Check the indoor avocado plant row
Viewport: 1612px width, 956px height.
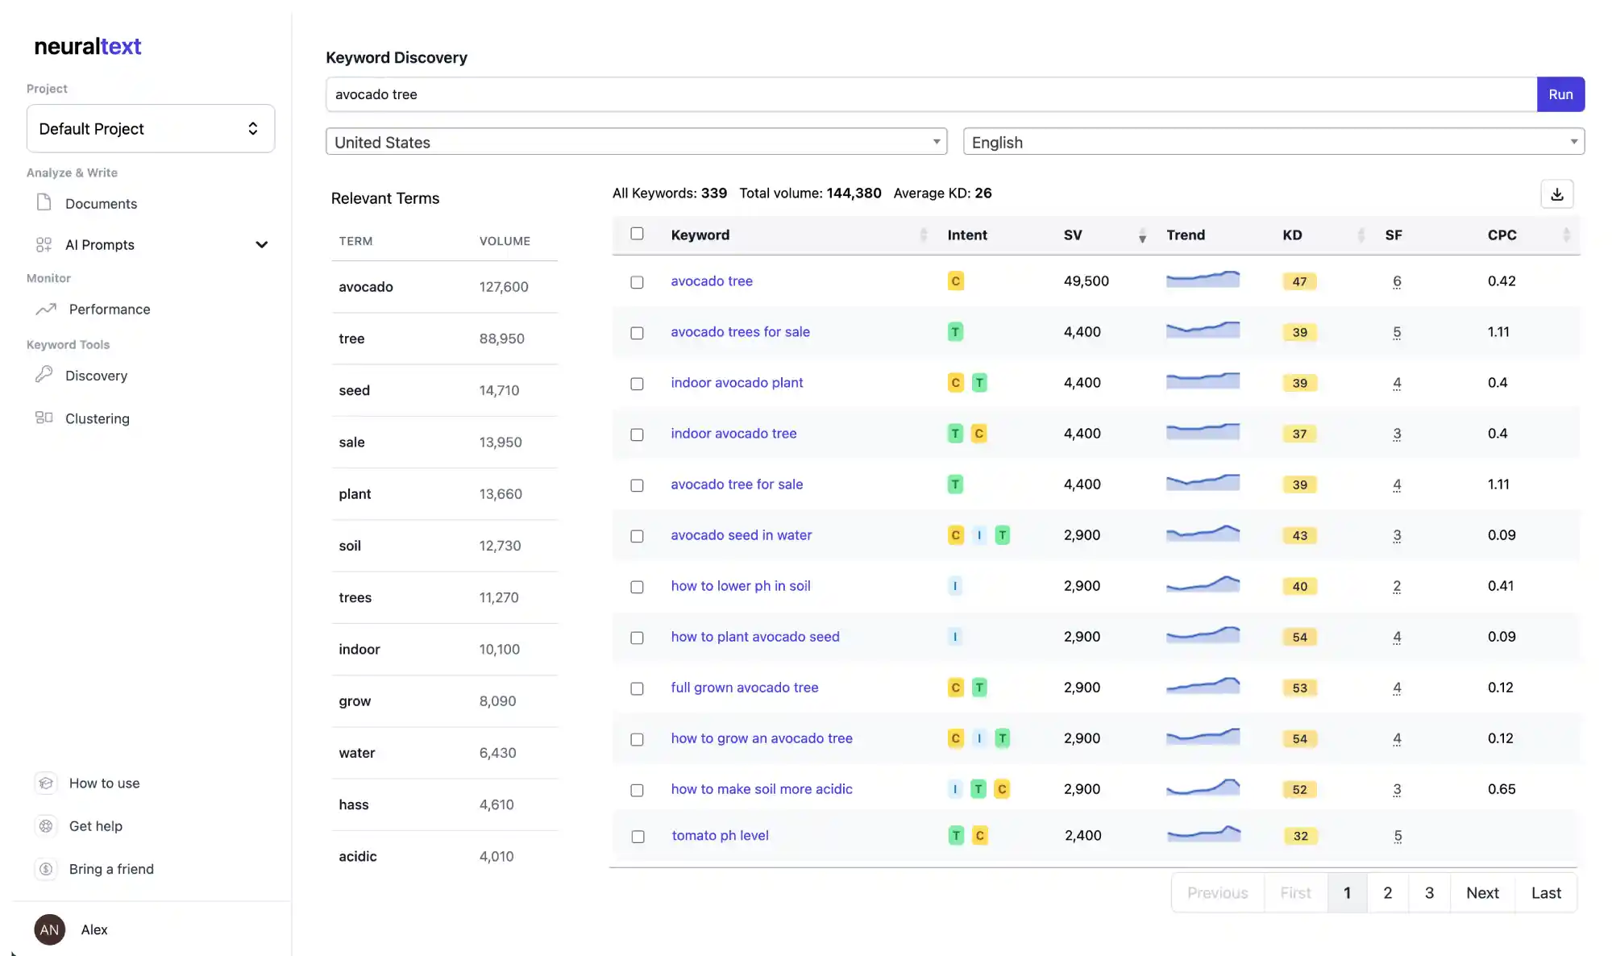tap(637, 383)
